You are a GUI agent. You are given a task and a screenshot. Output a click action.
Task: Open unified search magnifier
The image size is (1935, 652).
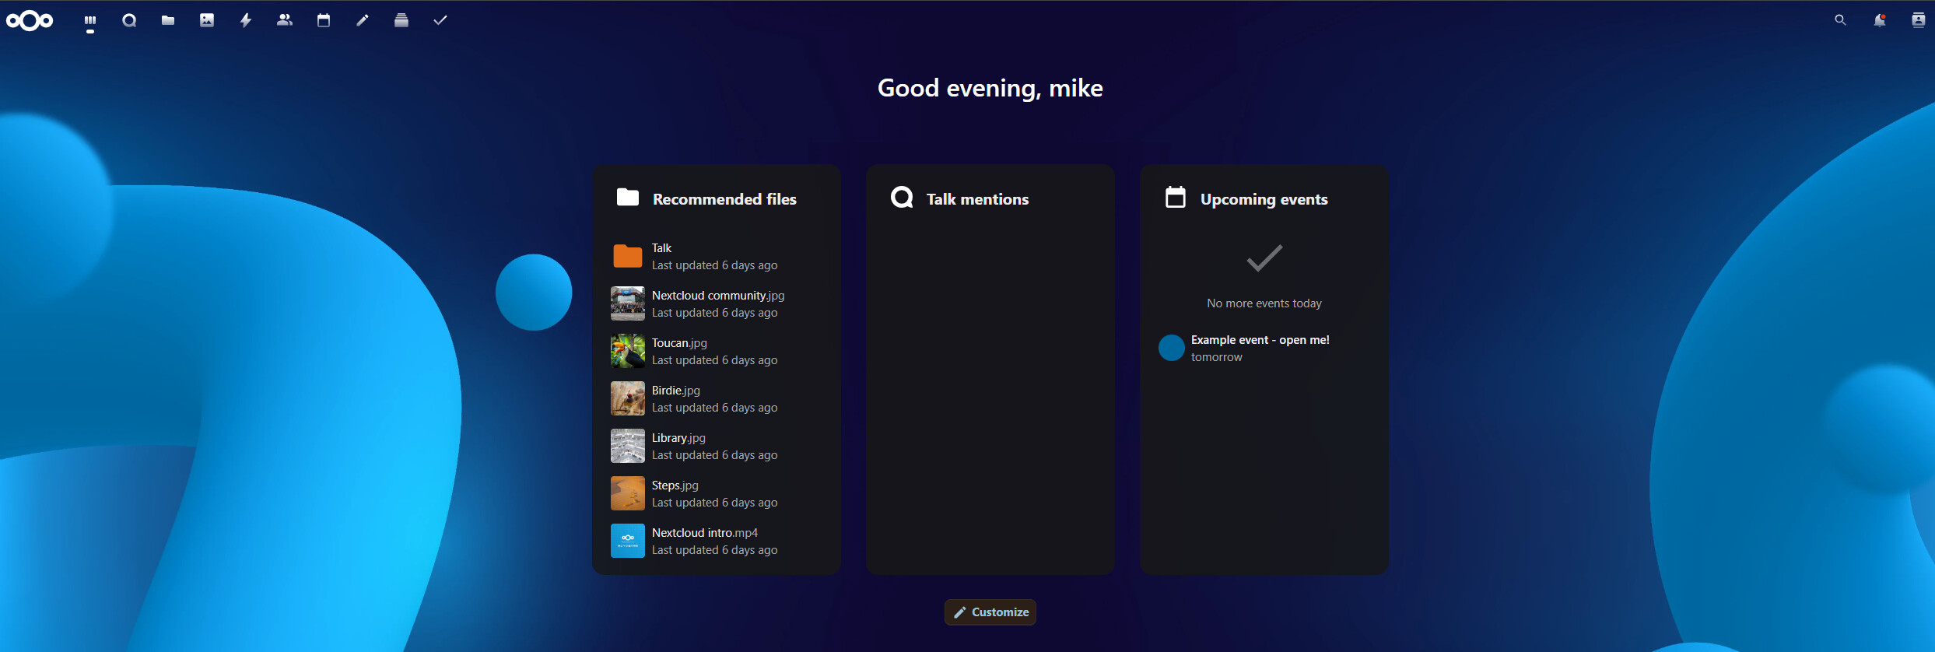1840,21
